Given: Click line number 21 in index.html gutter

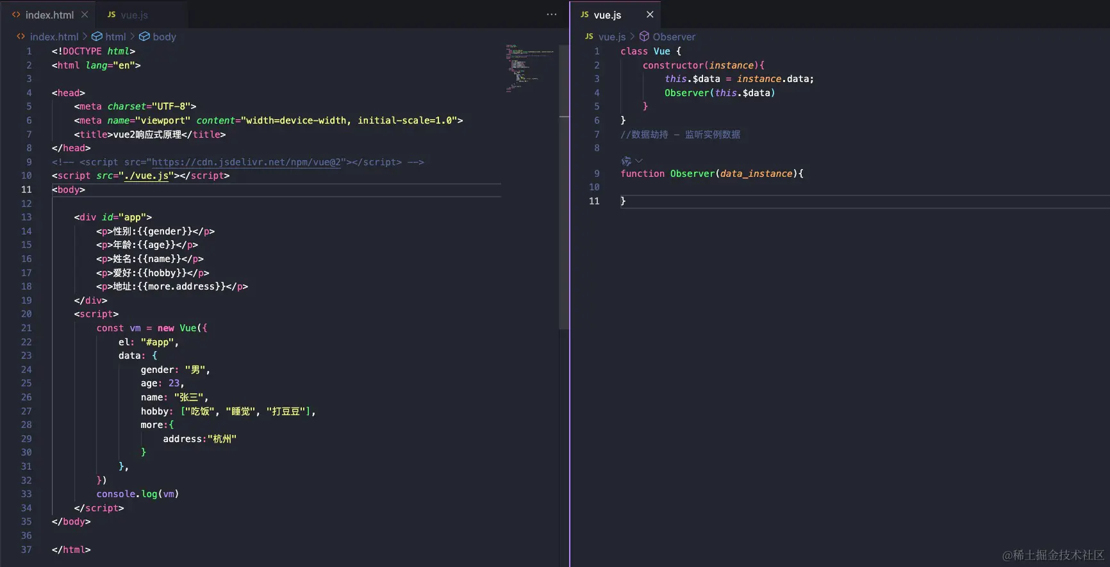Looking at the screenshot, I should coord(26,328).
